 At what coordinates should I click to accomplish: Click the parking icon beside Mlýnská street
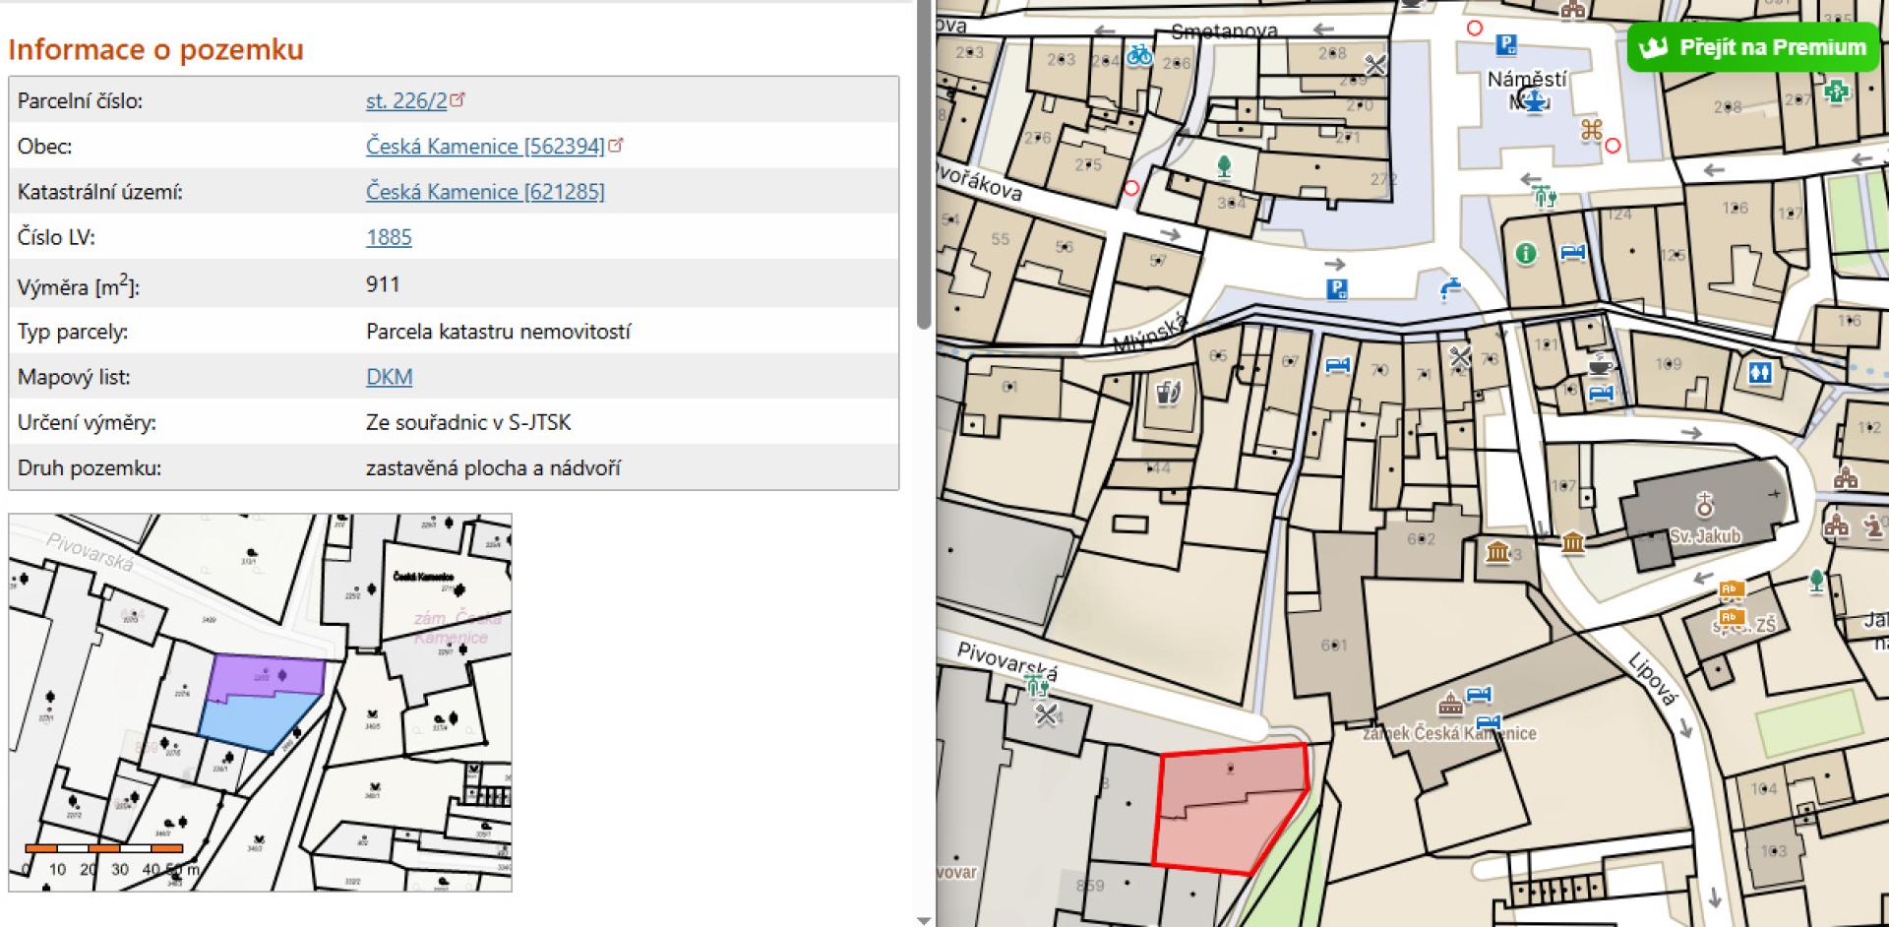click(1336, 288)
